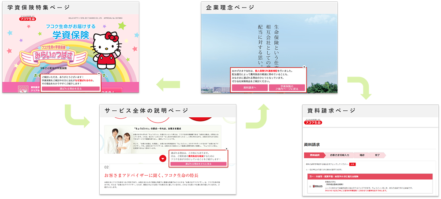Click the お客さまアドバイザーに聞く heading
The width and height of the screenshot is (441, 199).
coord(151,175)
